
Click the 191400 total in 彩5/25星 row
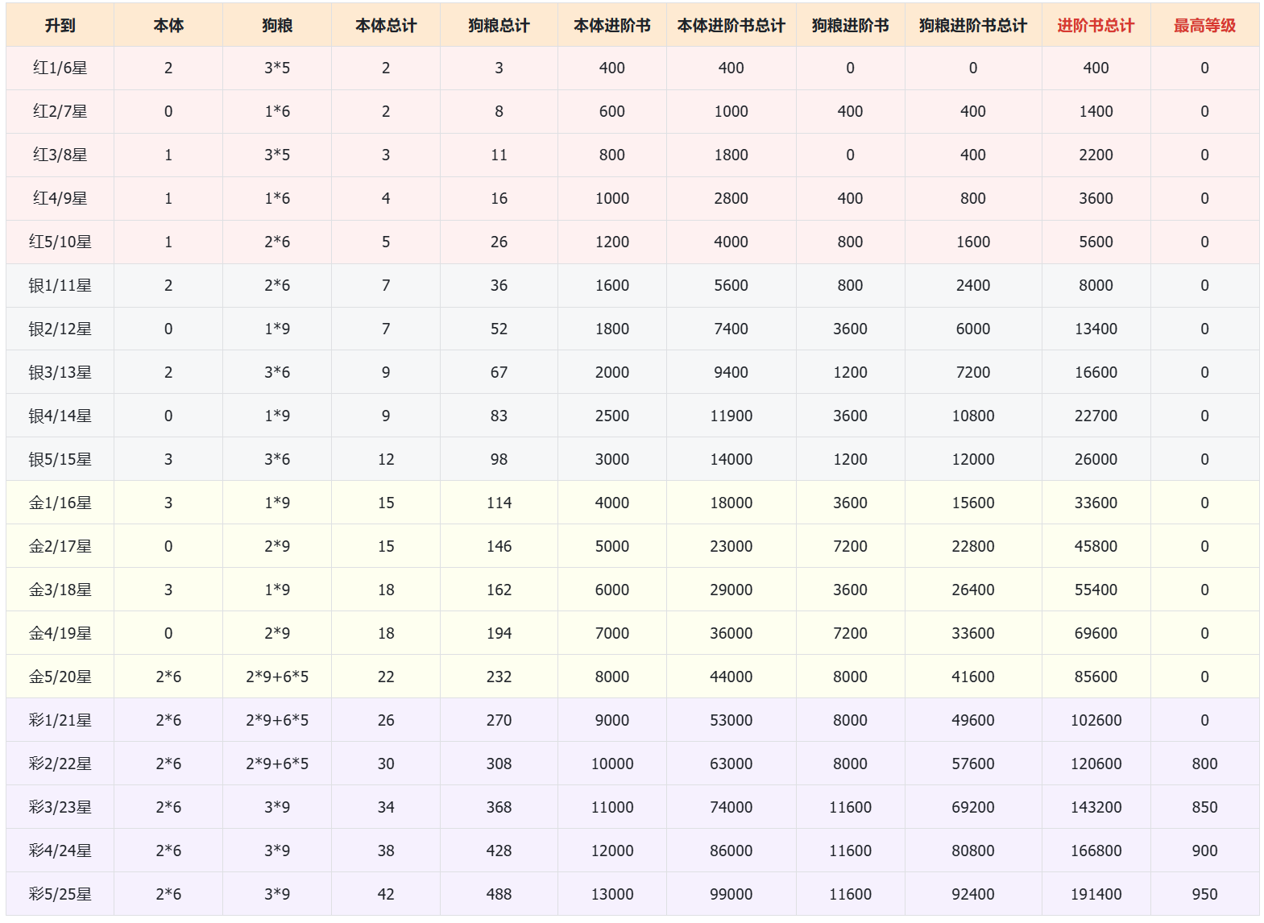(1096, 895)
